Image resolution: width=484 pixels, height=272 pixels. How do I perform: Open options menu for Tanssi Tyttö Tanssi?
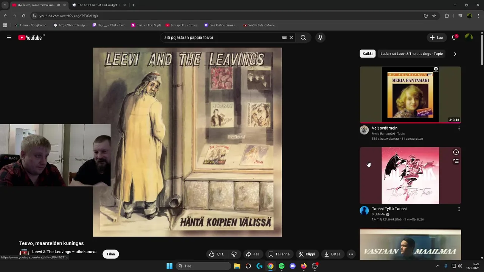pos(459,209)
